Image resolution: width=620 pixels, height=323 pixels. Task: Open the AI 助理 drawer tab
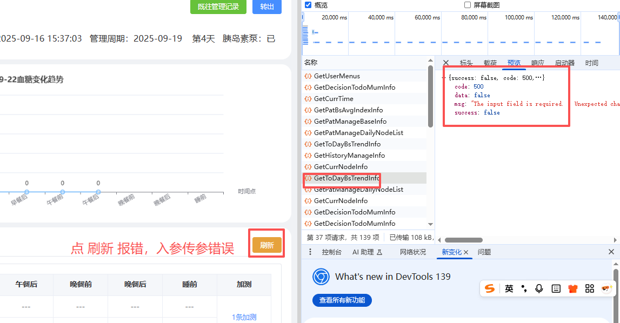click(367, 252)
